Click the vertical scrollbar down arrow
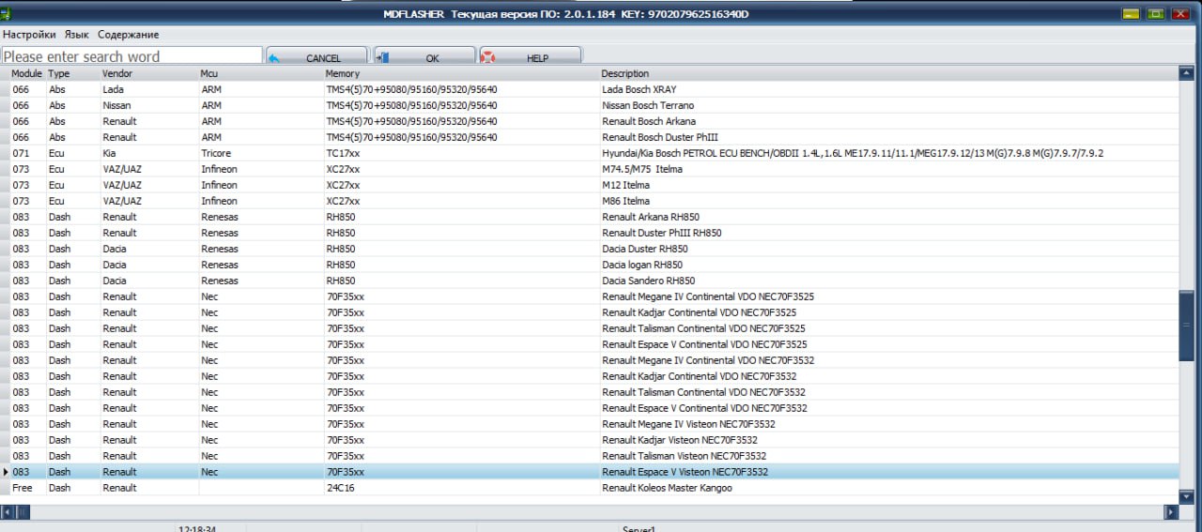Image resolution: width=1202 pixels, height=532 pixels. coord(1187,496)
